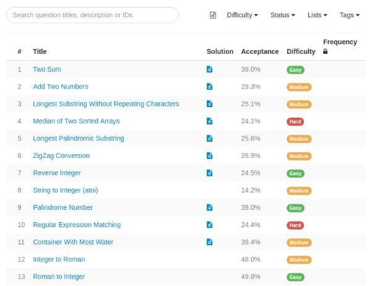Open the Tags dropdown menu
The height and width of the screenshot is (286, 372).
tap(350, 15)
